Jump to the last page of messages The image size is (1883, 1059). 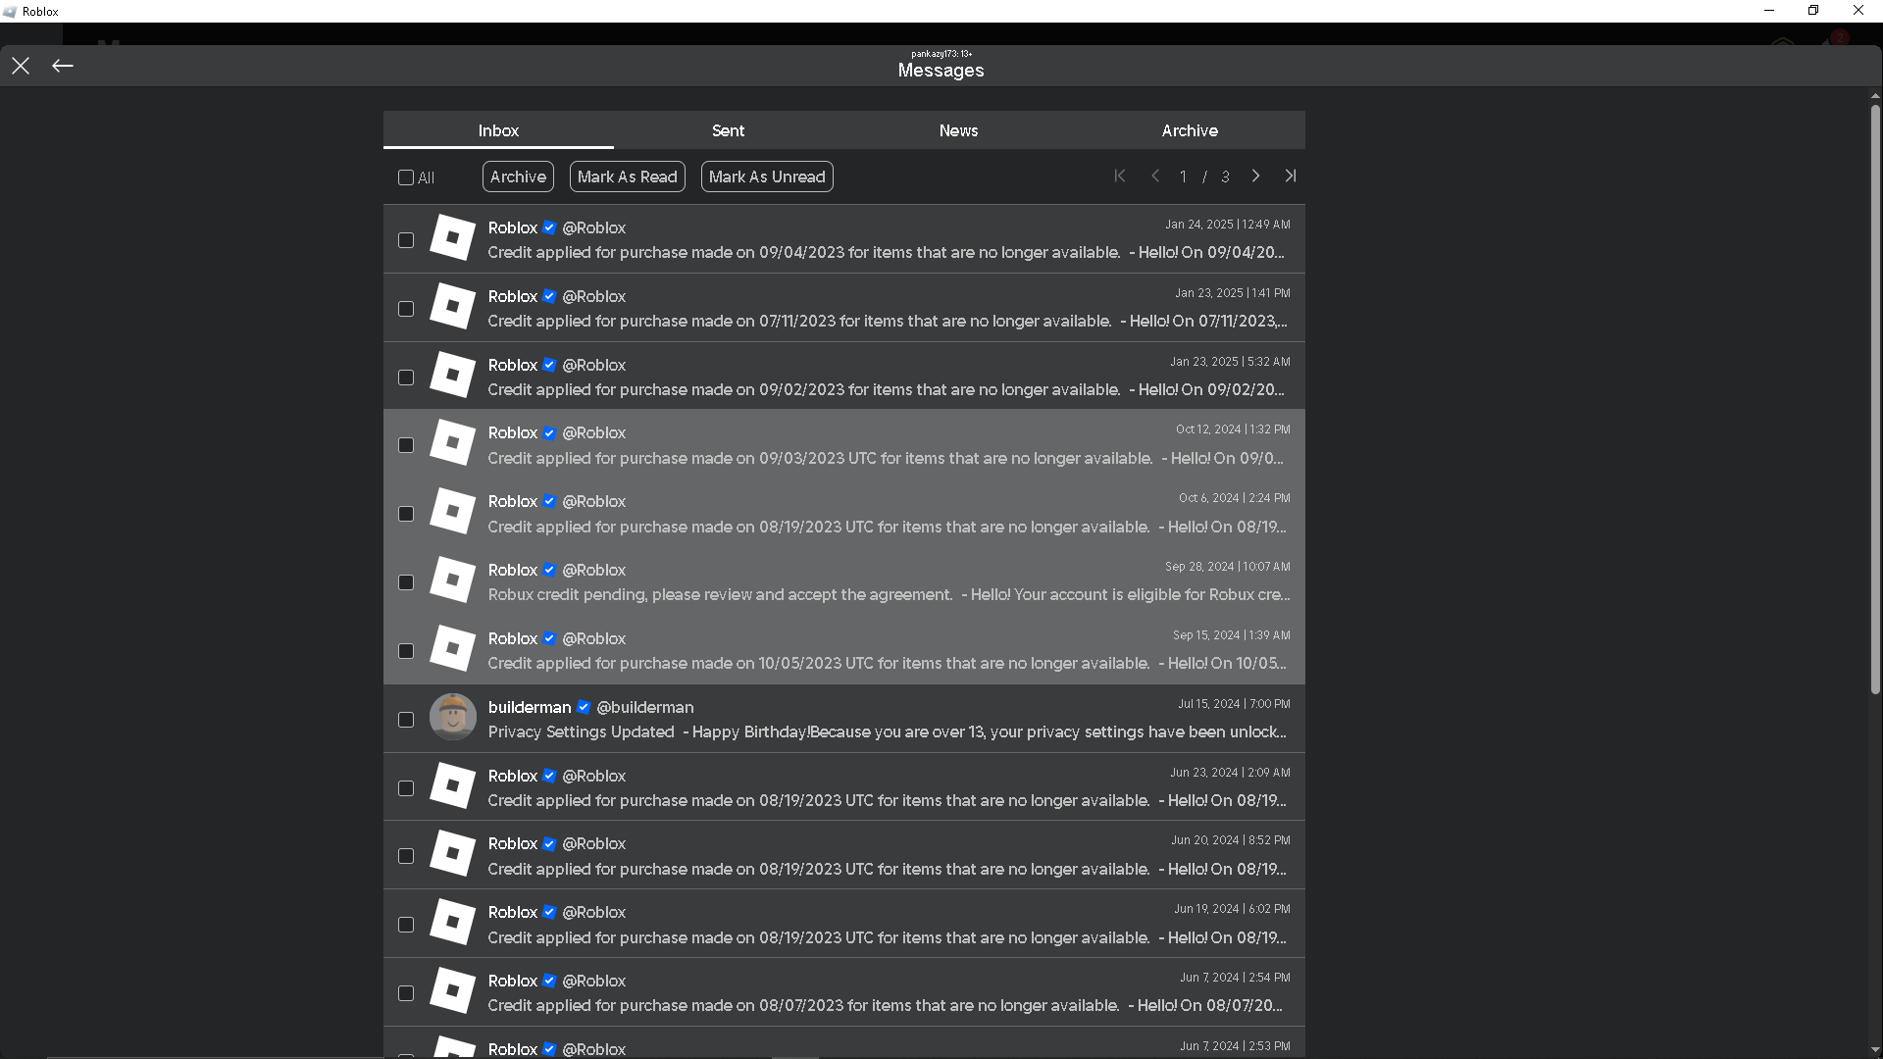(1291, 176)
